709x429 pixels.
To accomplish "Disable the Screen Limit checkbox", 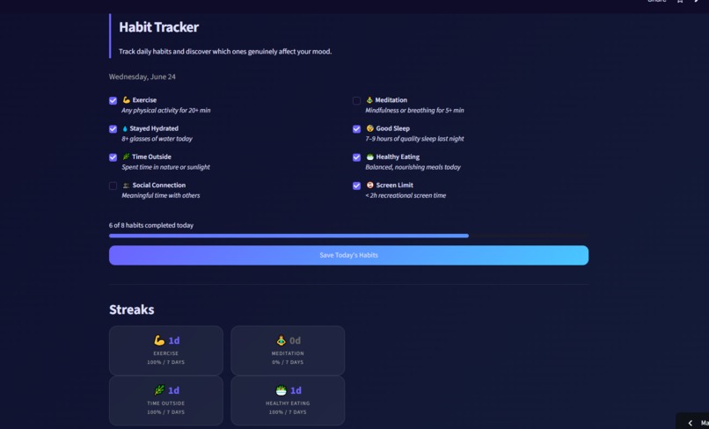I will pos(357,185).
